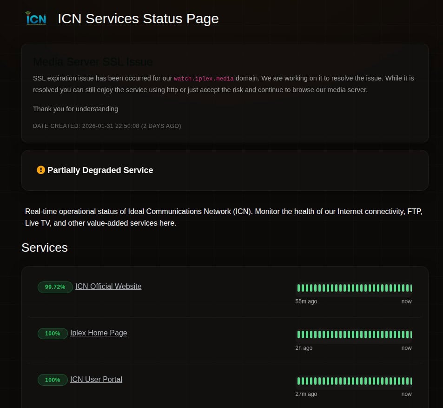This screenshot has width=443, height=408.
Task: Click the Services section heading
Action: pyautogui.click(x=45, y=247)
